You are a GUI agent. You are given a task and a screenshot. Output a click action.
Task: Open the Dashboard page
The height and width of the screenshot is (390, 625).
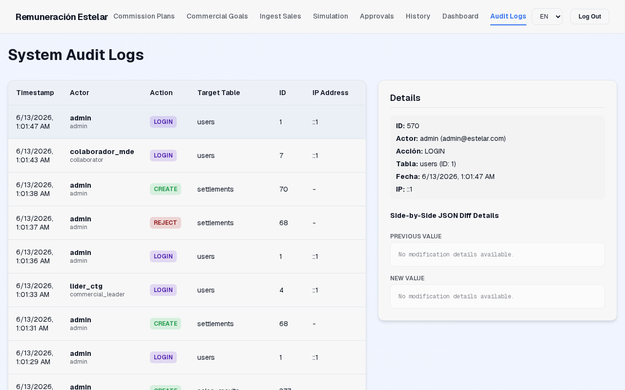460,16
